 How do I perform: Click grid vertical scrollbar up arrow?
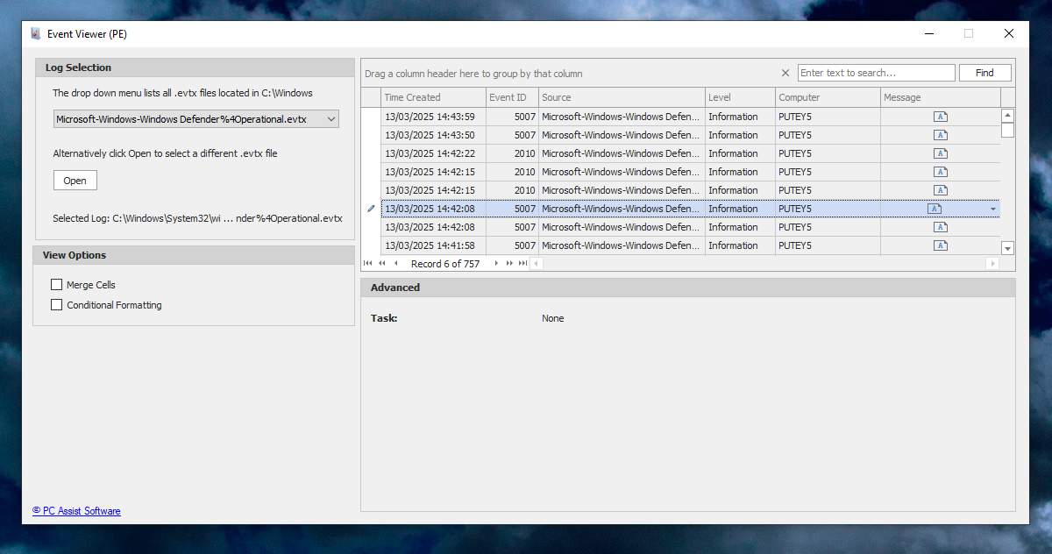pos(1008,115)
